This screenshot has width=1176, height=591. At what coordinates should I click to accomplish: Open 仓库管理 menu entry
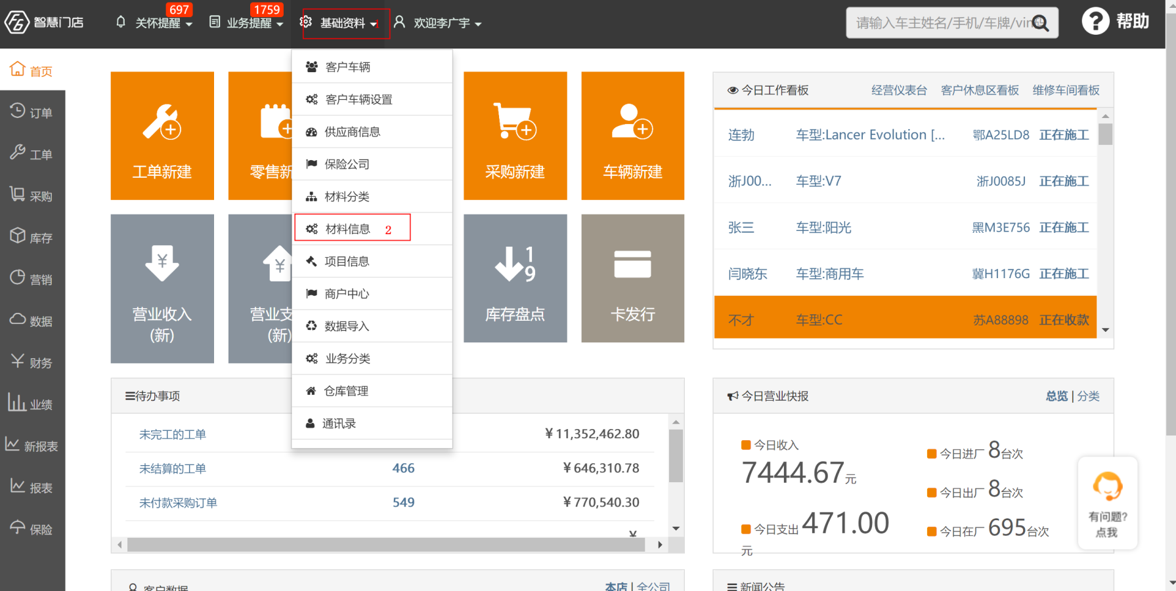pos(372,391)
